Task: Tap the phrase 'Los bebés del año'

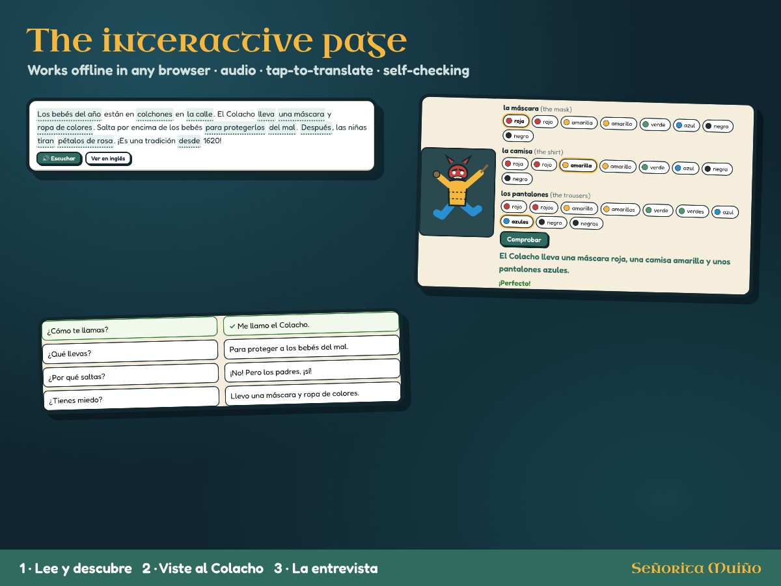Action: (69, 114)
